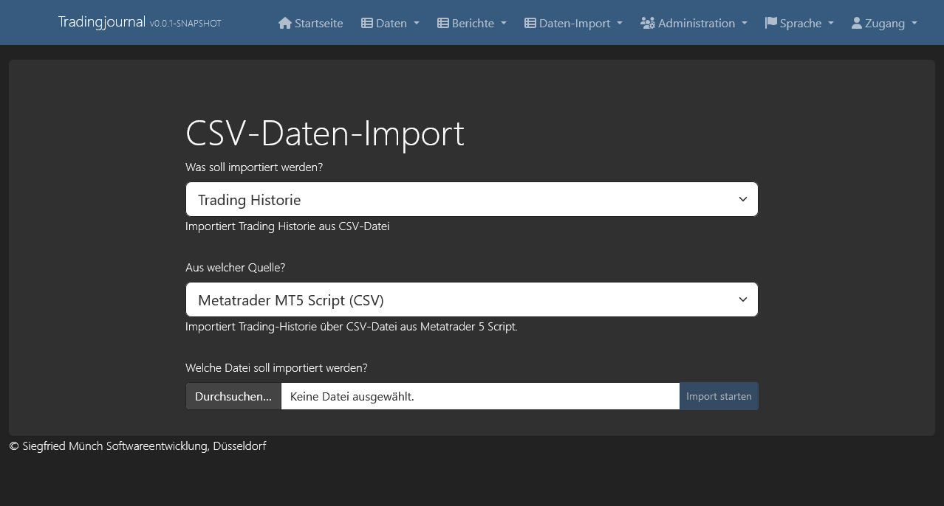The image size is (944, 506).
Task: Click the person icon beside Zugang
Action: (x=857, y=23)
